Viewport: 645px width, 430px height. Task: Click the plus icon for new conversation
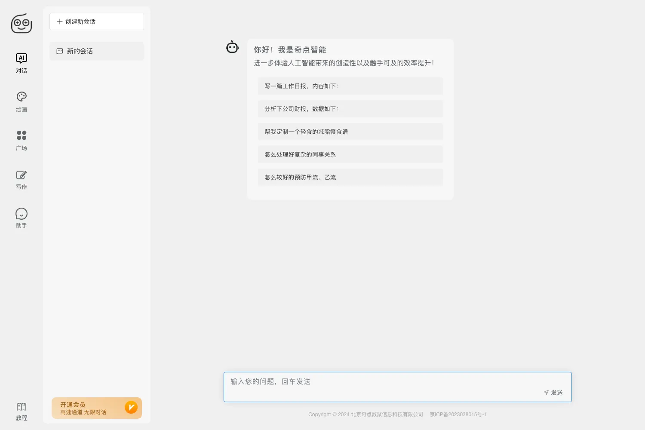[60, 21]
